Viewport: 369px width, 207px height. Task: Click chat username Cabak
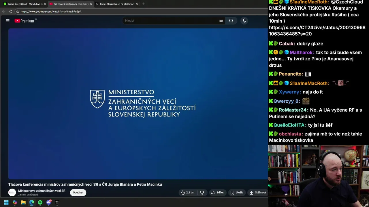pos(286,44)
